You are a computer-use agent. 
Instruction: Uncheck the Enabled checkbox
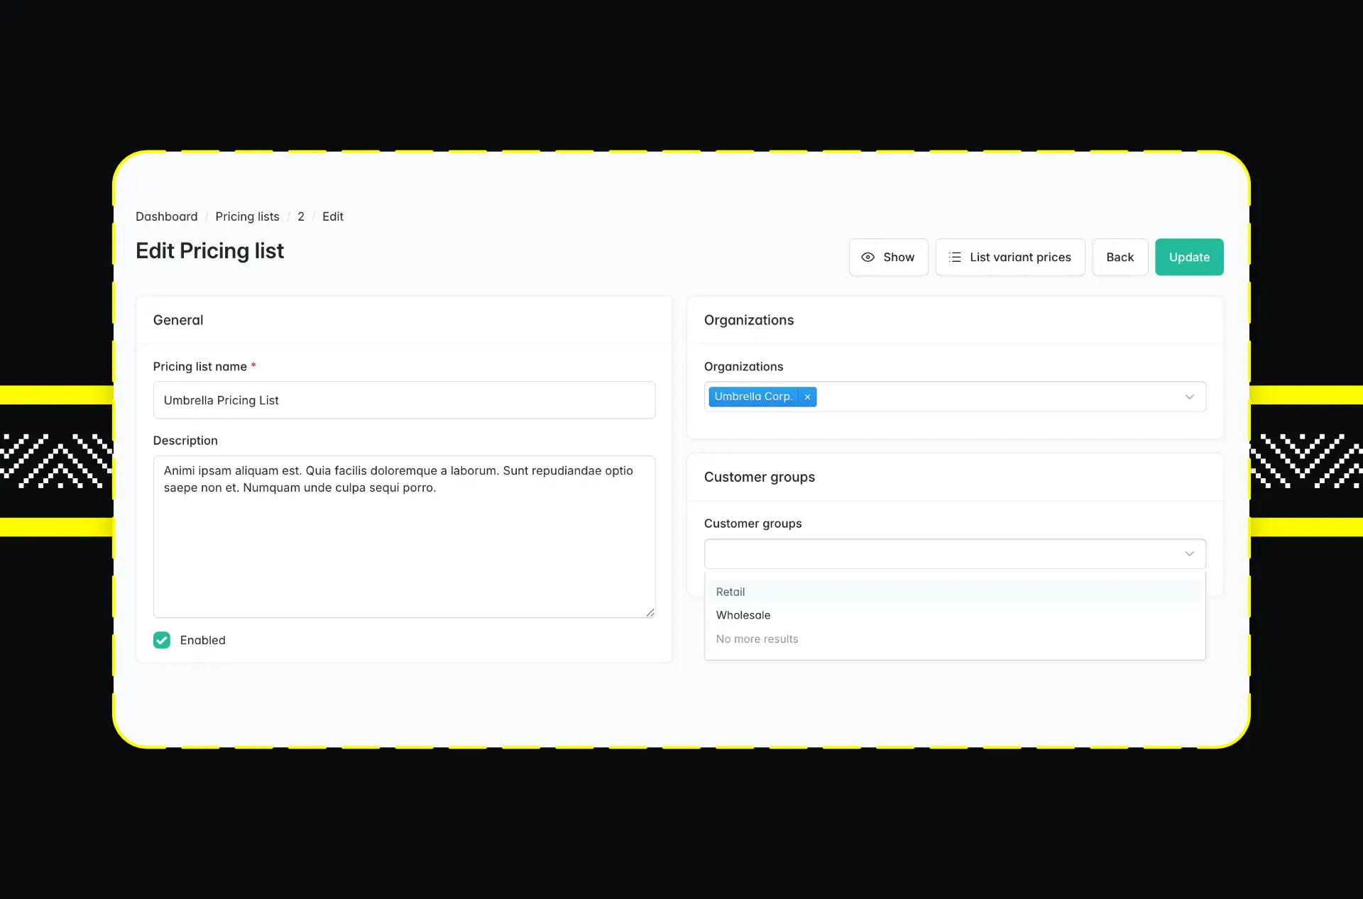[x=162, y=640]
